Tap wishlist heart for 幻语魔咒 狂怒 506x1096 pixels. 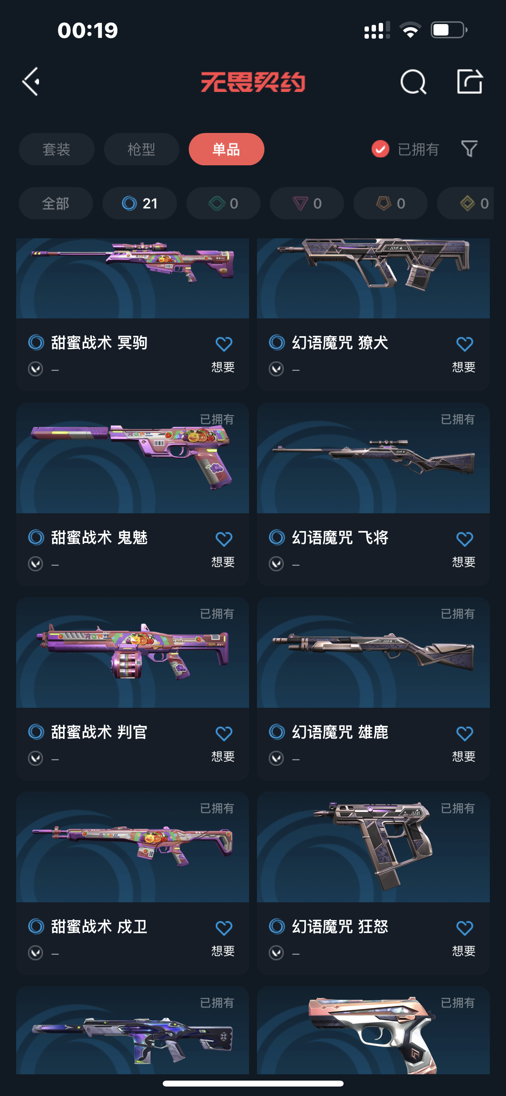click(464, 928)
